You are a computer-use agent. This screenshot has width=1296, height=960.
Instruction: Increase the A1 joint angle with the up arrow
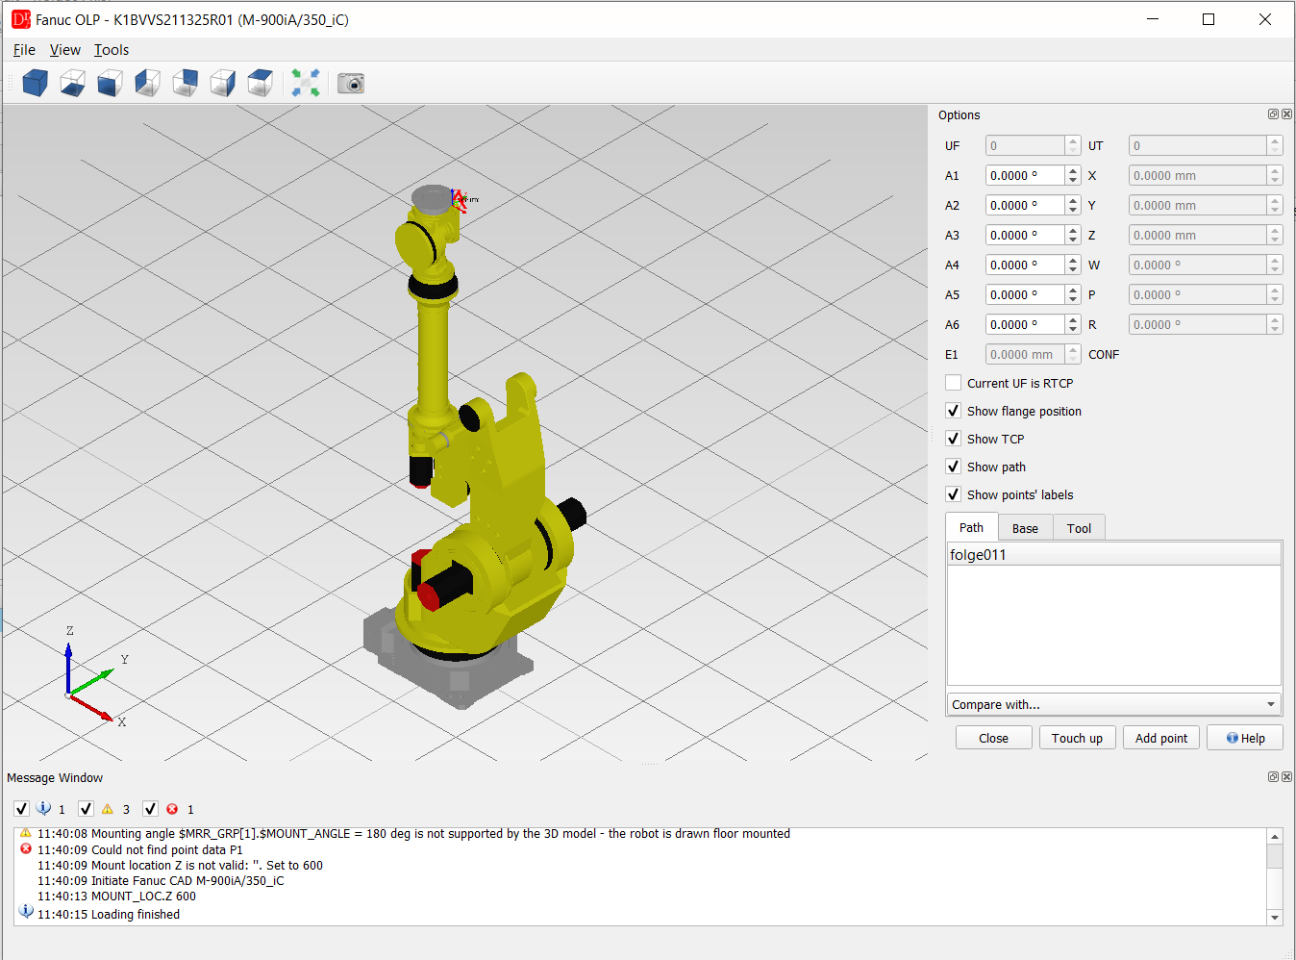point(1073,170)
